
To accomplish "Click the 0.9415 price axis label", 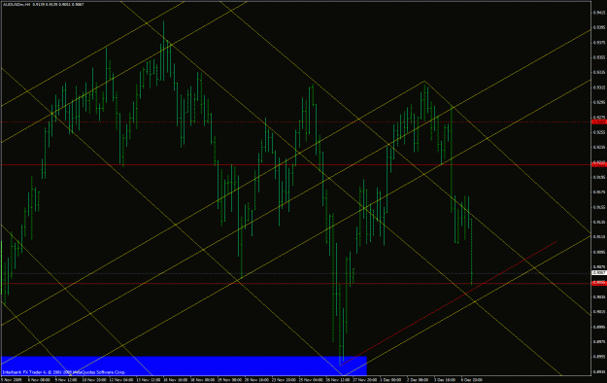I will click(599, 13).
